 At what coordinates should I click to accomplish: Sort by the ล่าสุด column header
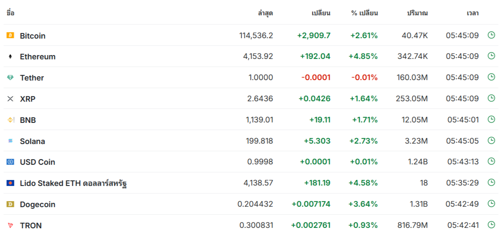pyautogui.click(x=265, y=13)
